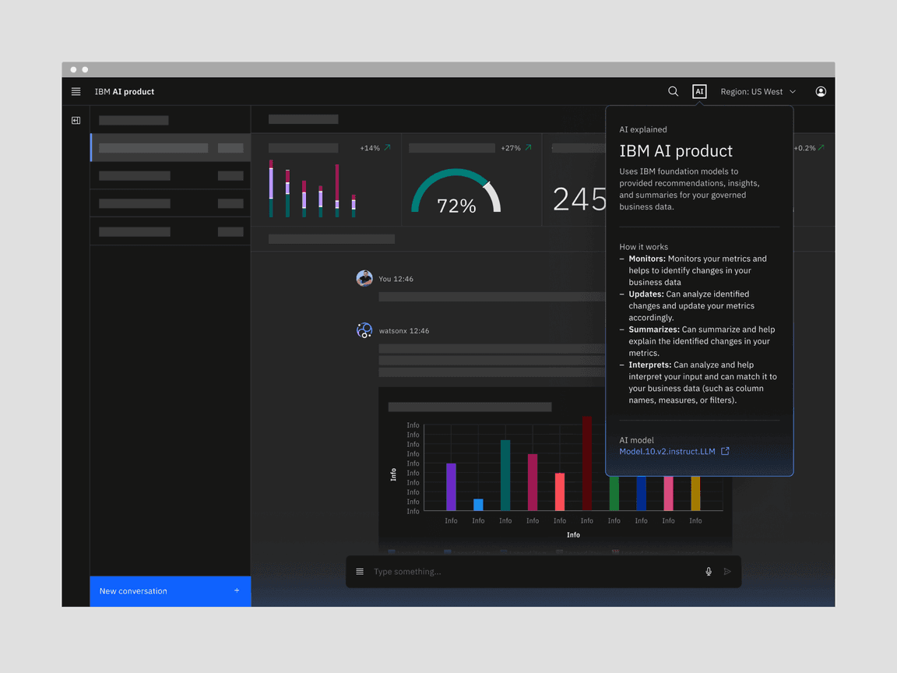Click the You avatar in the chat thread
The width and height of the screenshot is (897, 673).
click(364, 278)
